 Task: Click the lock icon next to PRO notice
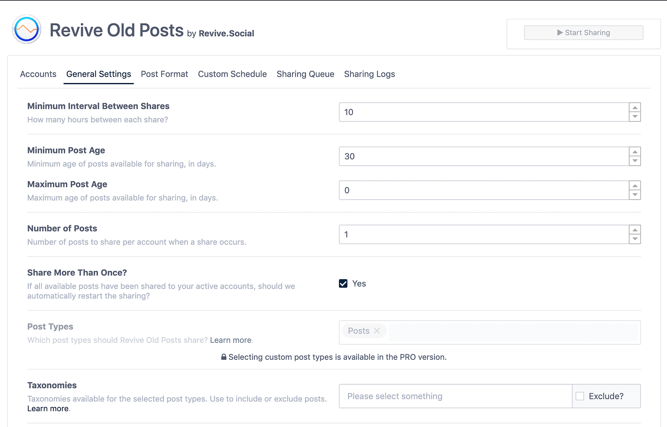point(223,357)
